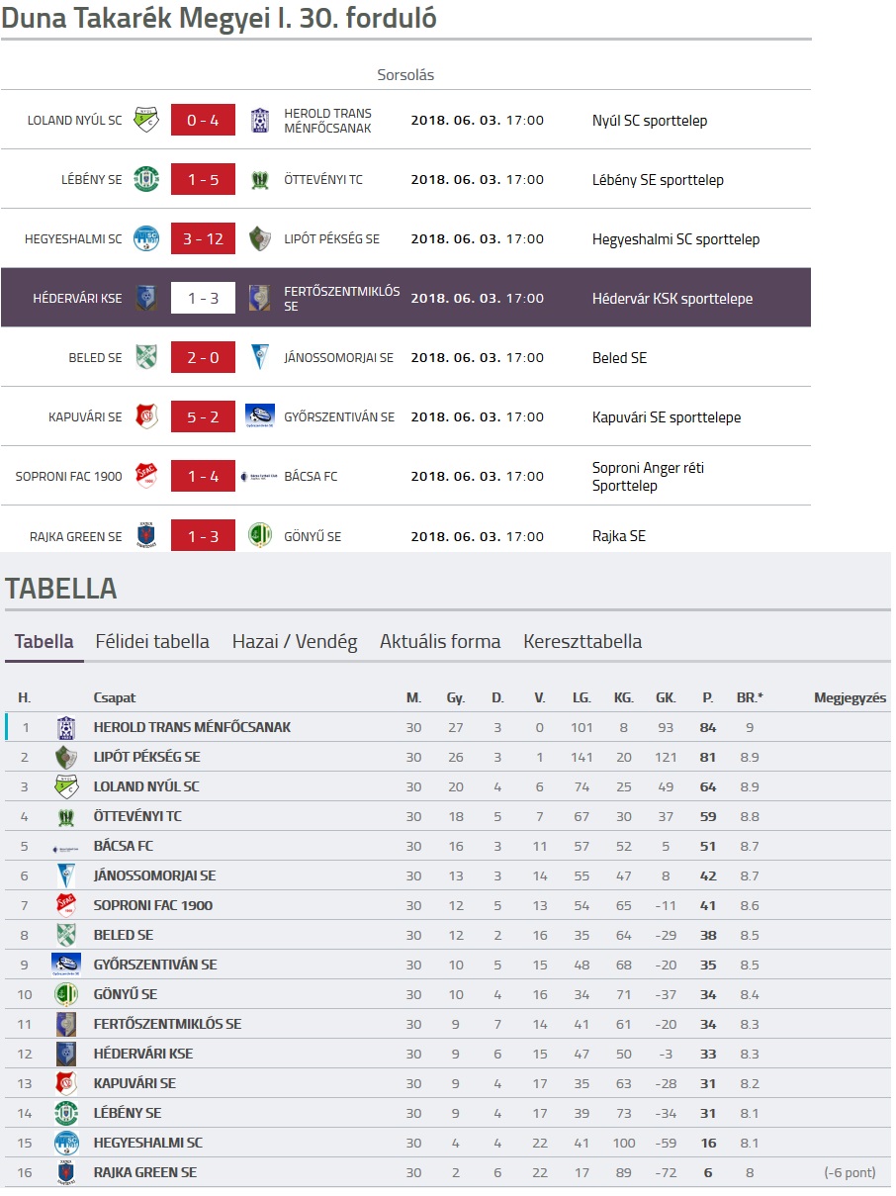The height and width of the screenshot is (1196, 896).
Task: Click the Gönyű SE logo in fixtures
Action: pos(260,535)
